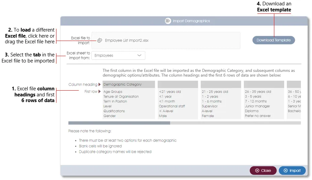Select the Employee List Import2.xlsx file name
312x180 pixels.
[x=126, y=40]
